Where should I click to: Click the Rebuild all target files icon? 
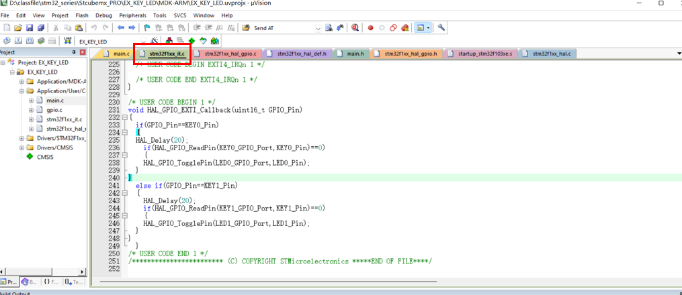tap(30, 41)
